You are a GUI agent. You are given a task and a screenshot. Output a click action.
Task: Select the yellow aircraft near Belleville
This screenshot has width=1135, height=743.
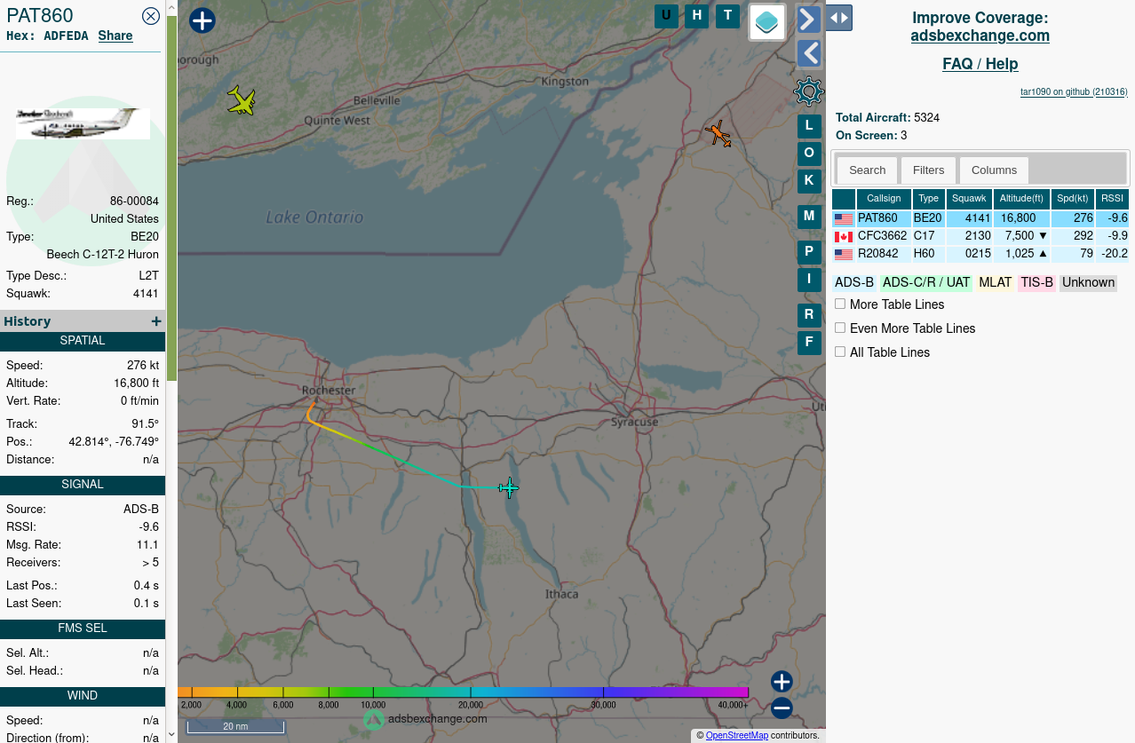(x=241, y=100)
